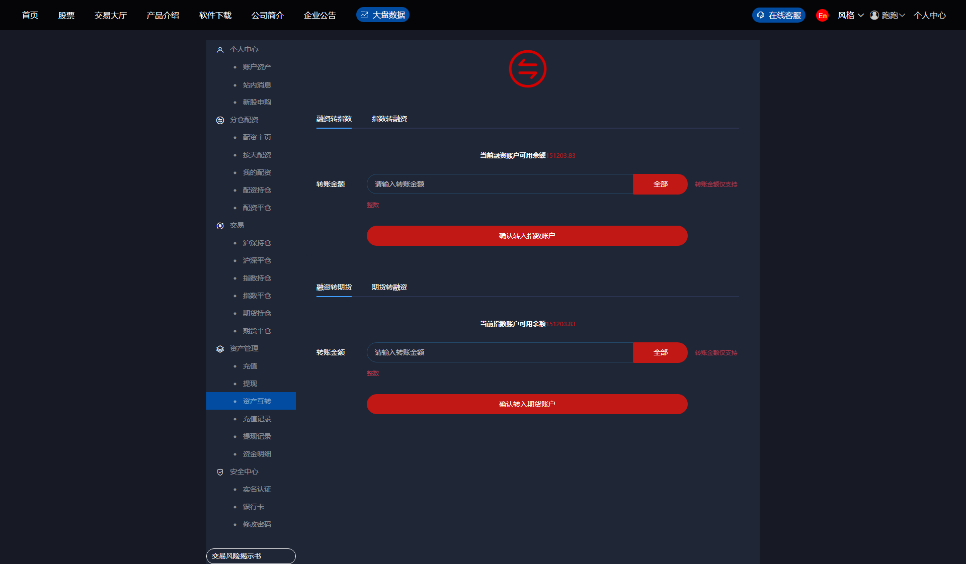Screen dimensions: 966x564
Task: Switch to the 期货转融资 tab
Action: pyautogui.click(x=389, y=288)
